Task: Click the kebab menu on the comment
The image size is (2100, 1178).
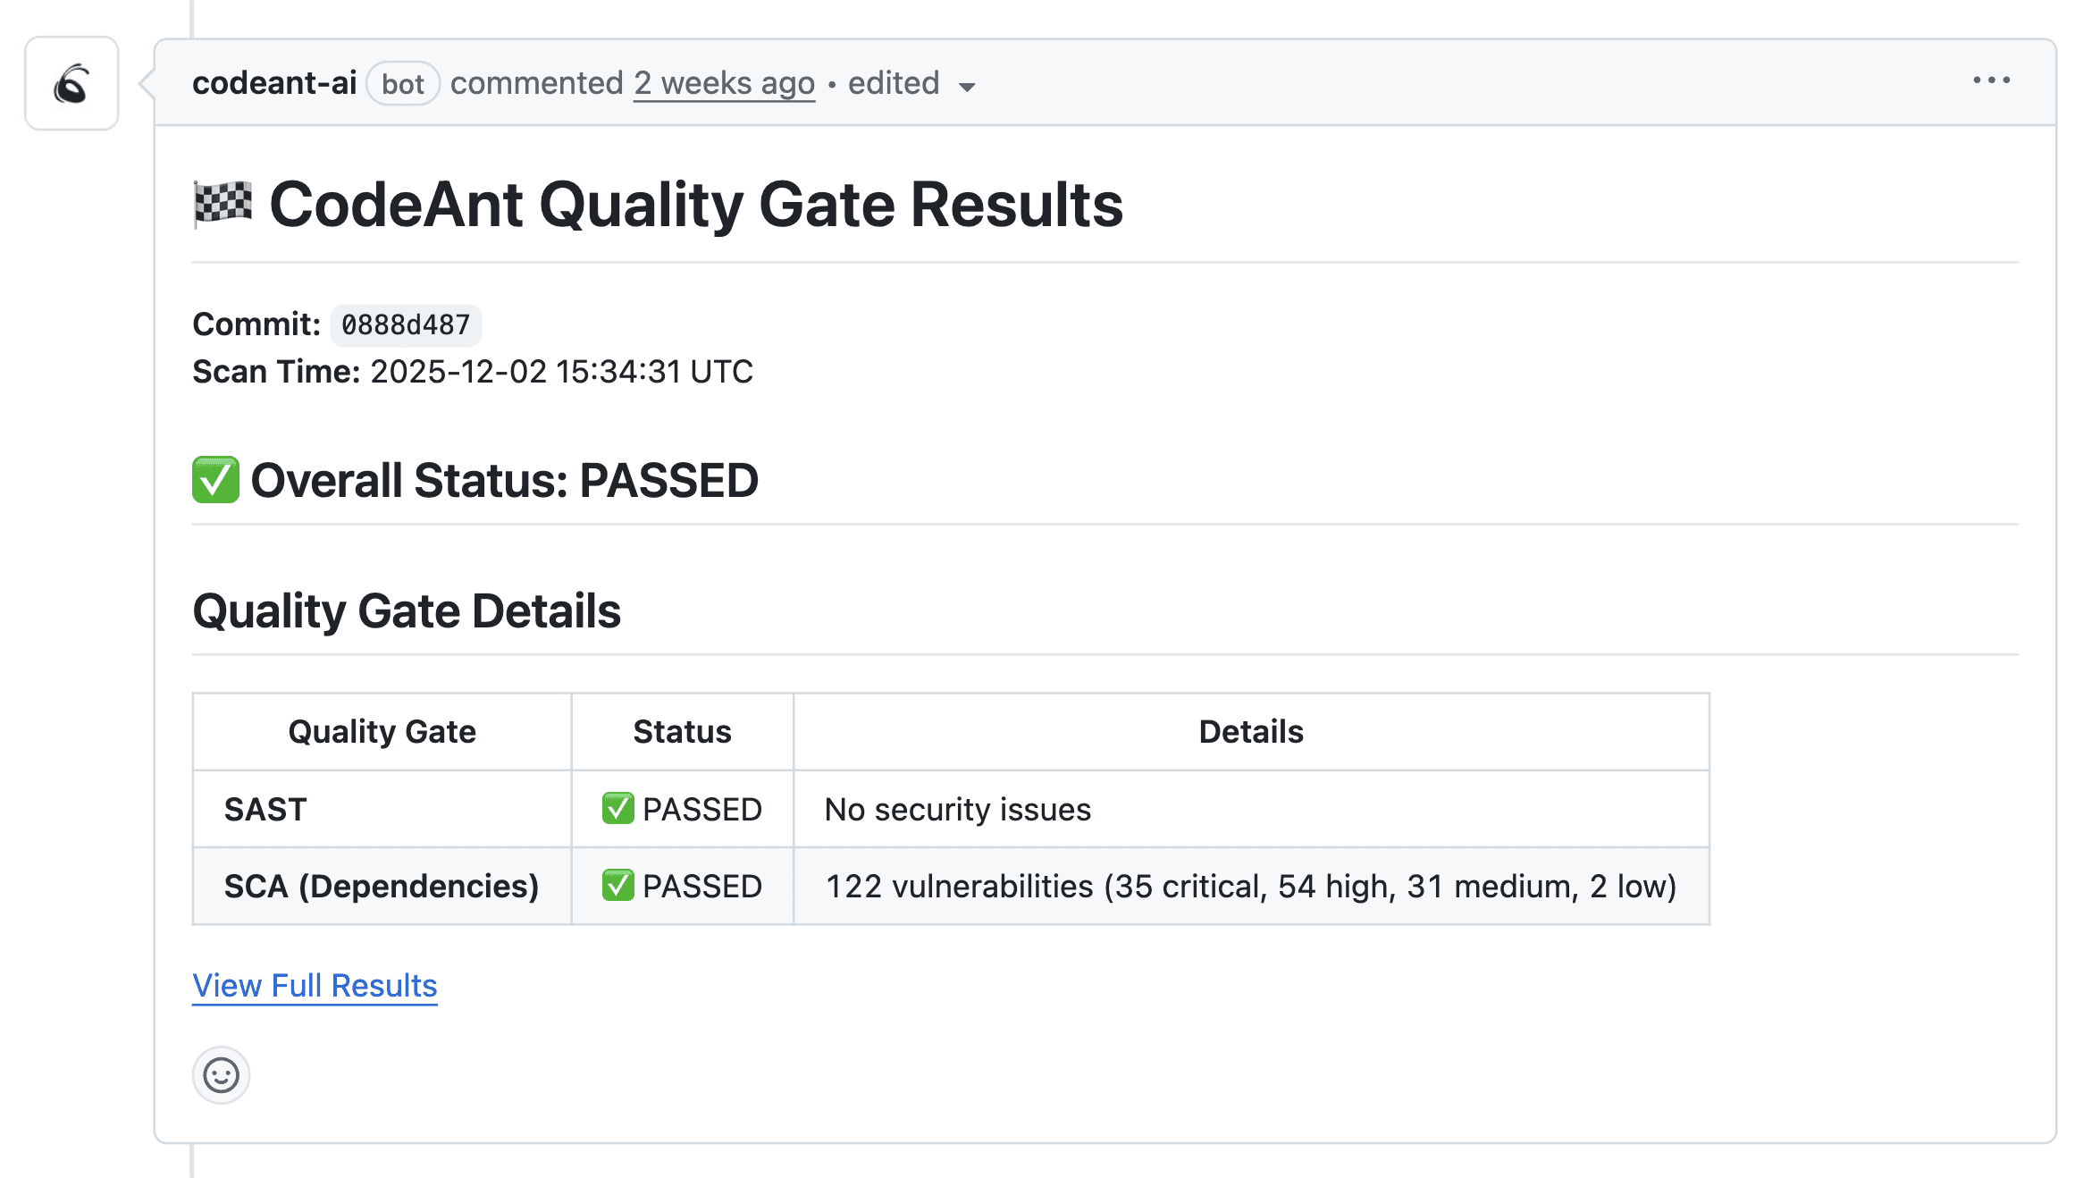Action: [x=1993, y=81]
